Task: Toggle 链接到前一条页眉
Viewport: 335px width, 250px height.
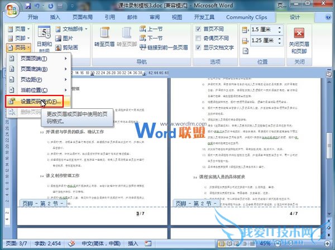Action: click(x=164, y=47)
